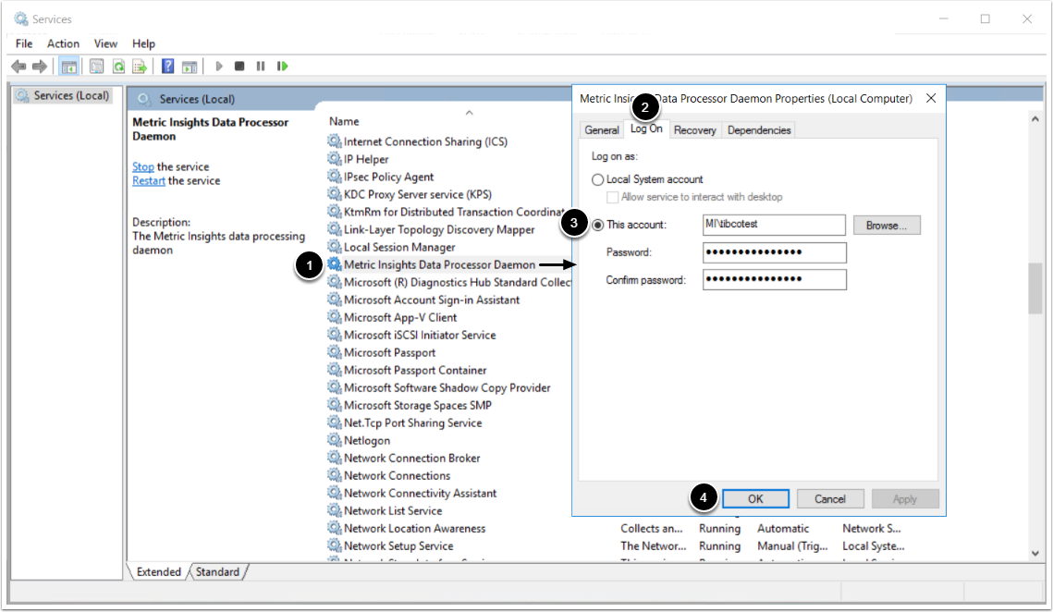Click the Back arrow in the toolbar

click(x=18, y=67)
